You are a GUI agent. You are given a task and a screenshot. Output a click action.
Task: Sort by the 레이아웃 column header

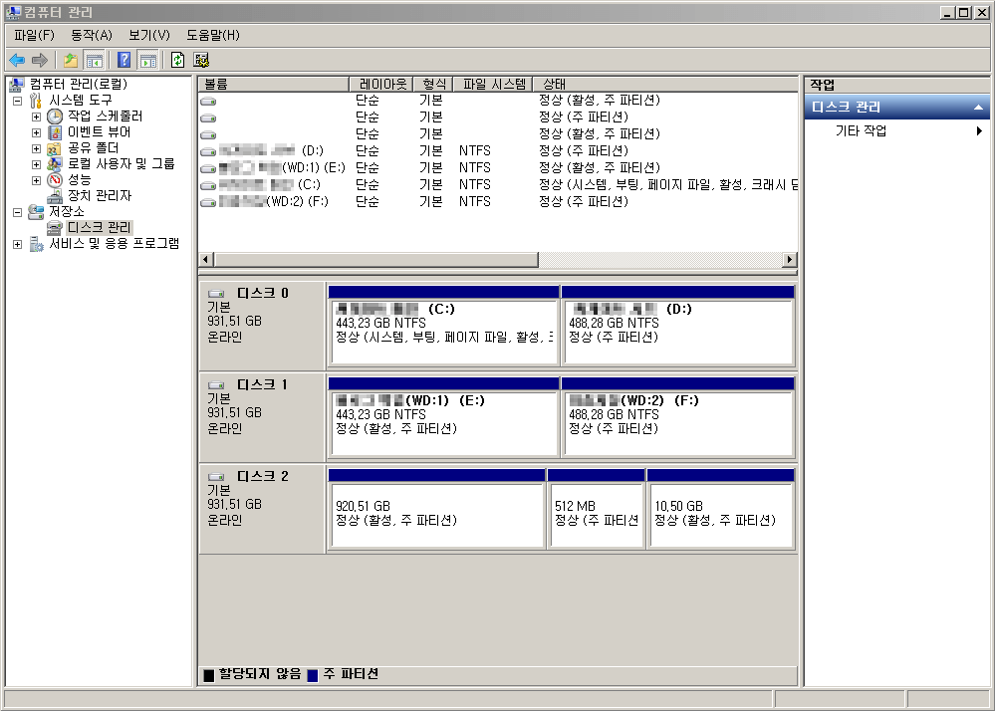[x=381, y=84]
